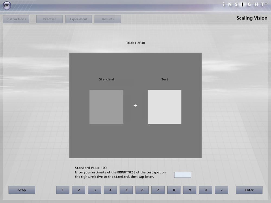Screen dimensions: 271x203
Task: Tap the number 9 key
Action: (190, 190)
